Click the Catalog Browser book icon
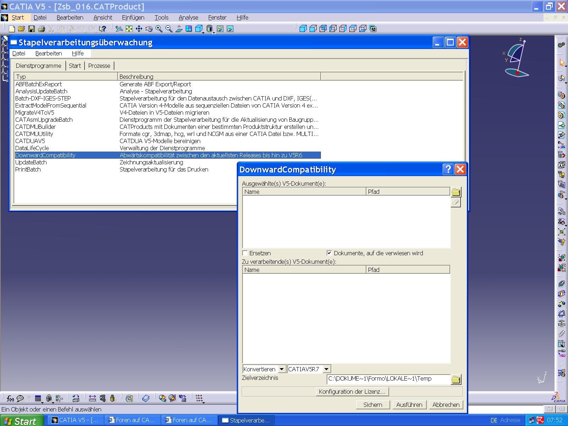This screenshot has height=426, width=568. [x=146, y=398]
